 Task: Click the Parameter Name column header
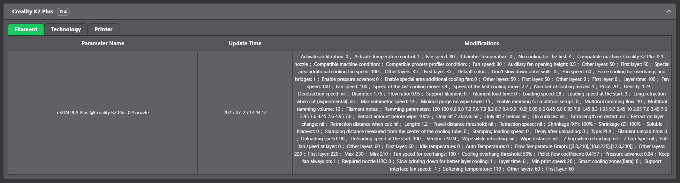click(x=103, y=43)
